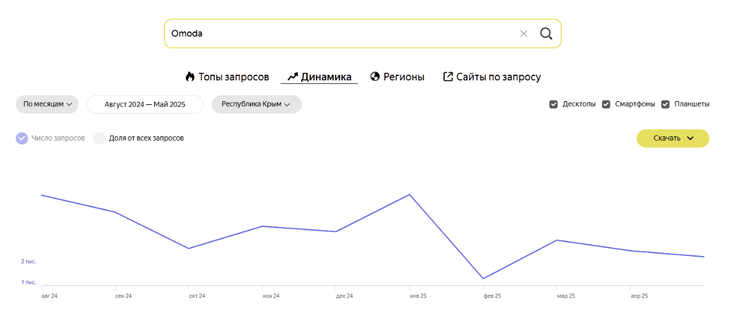Click the trend arrow Dynamics icon

click(x=292, y=77)
